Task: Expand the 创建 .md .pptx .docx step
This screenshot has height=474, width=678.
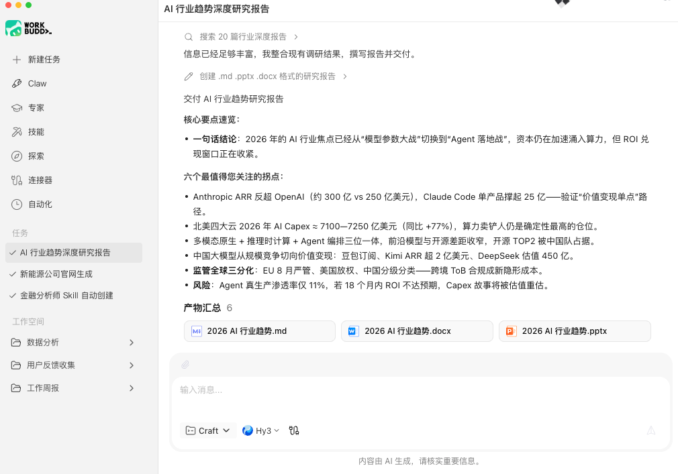Action: point(344,76)
